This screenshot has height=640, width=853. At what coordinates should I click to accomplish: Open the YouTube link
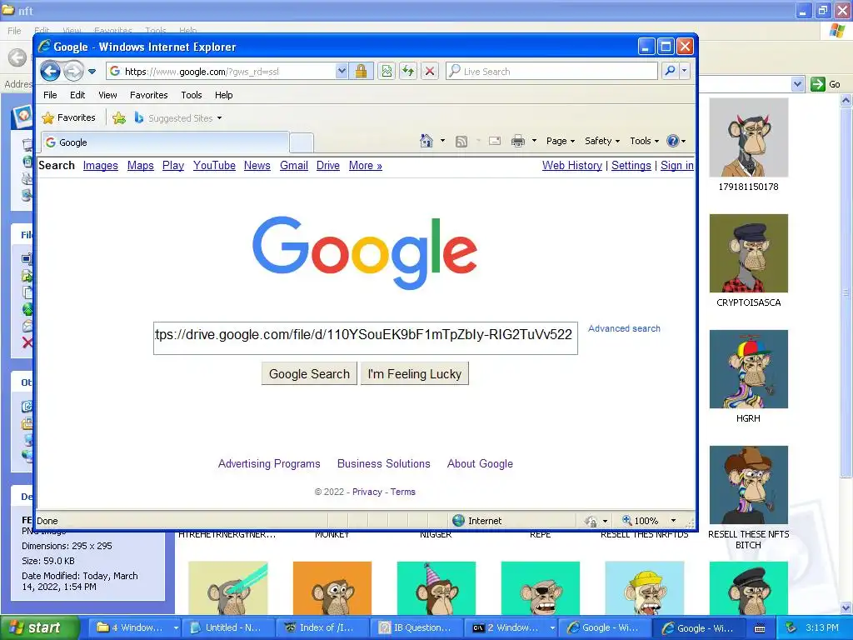[x=214, y=166]
